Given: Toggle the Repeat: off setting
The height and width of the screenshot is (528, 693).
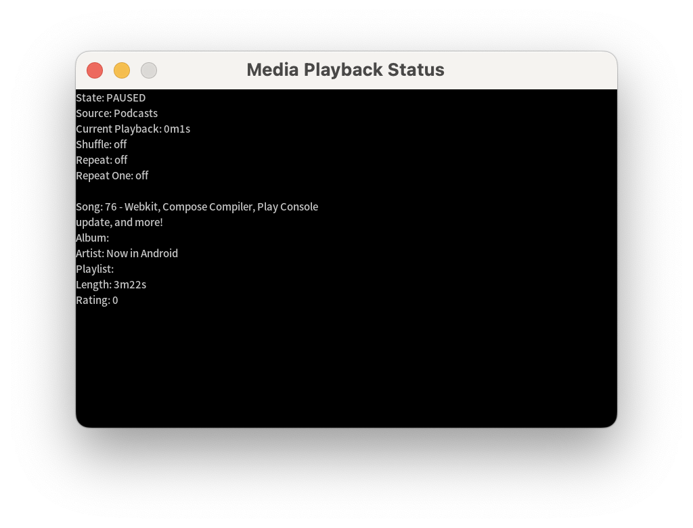Looking at the screenshot, I should coord(102,160).
